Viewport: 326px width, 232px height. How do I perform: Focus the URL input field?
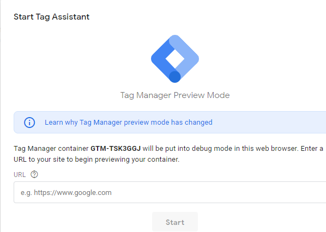point(170,192)
